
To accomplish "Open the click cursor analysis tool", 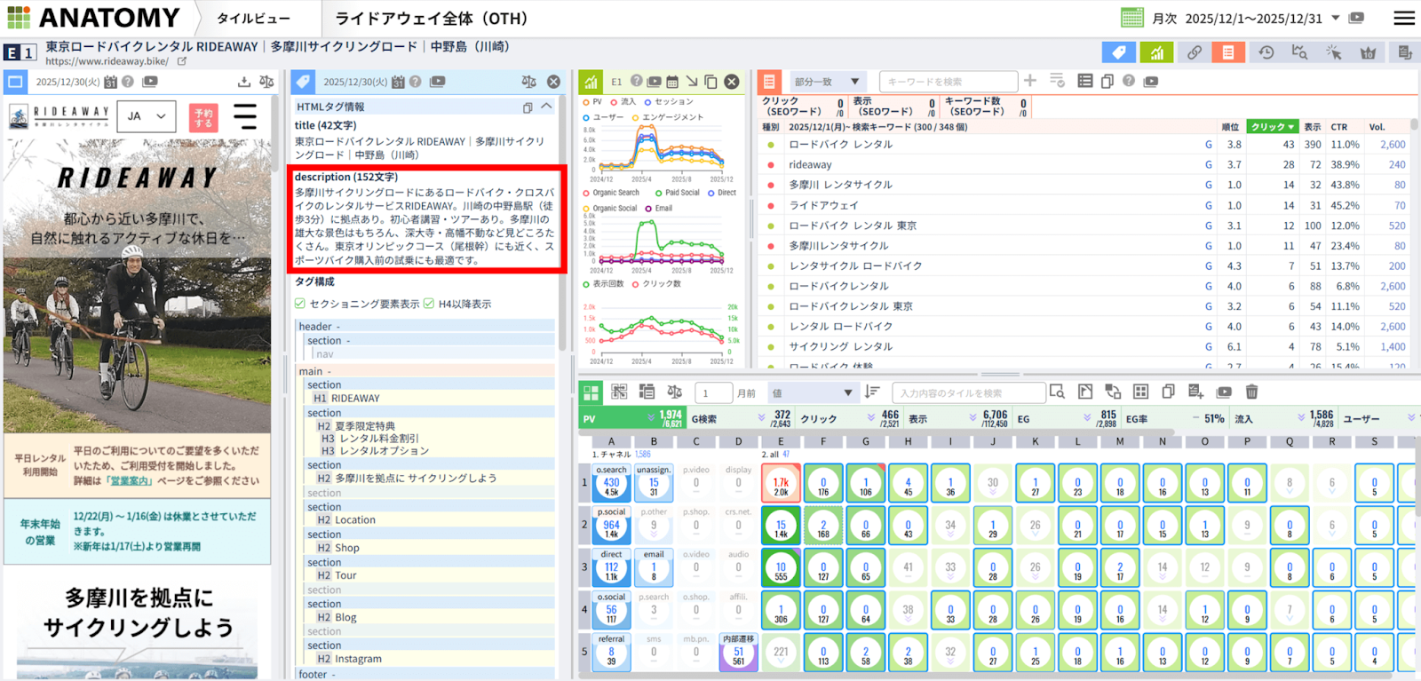I will 1334,52.
